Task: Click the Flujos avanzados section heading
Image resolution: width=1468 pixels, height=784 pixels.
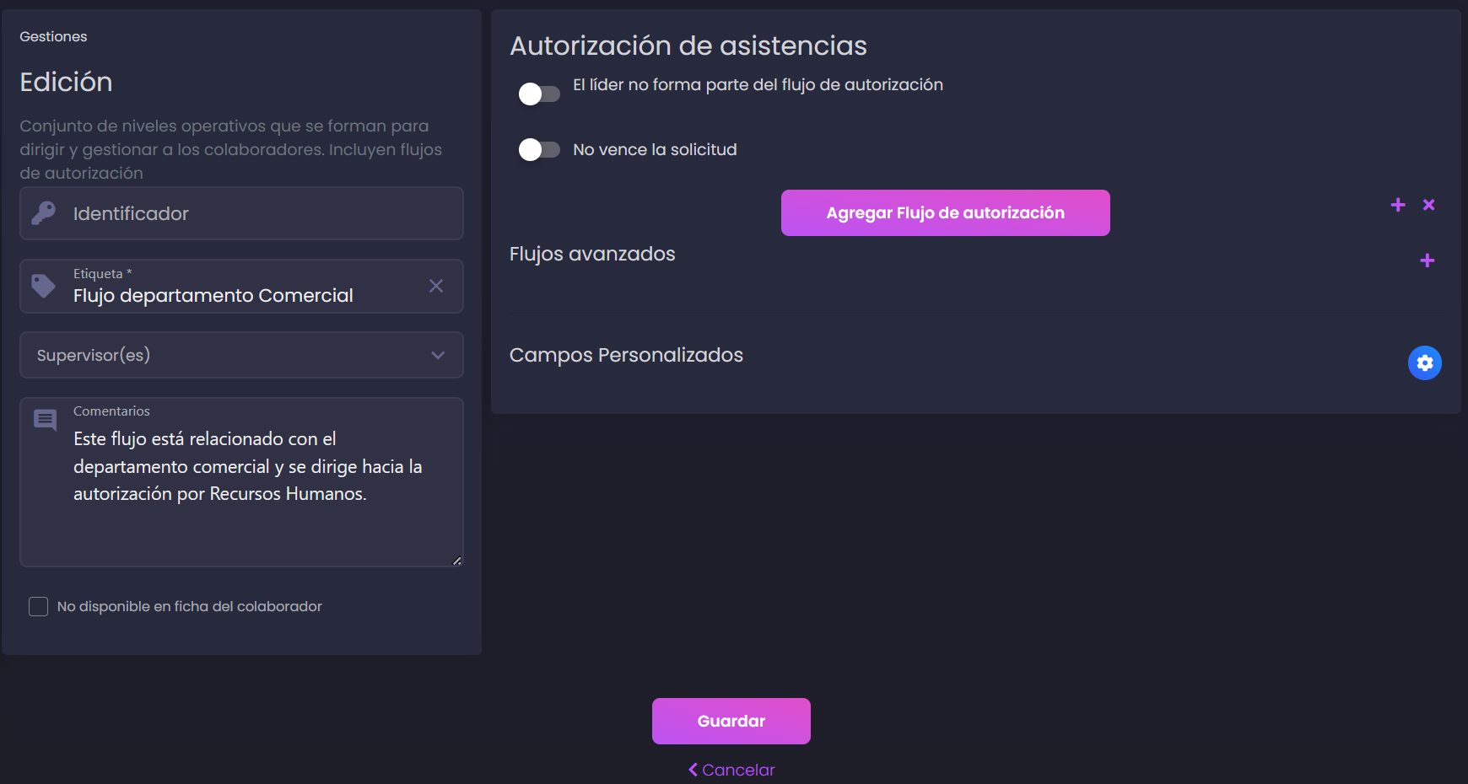Action: (592, 254)
